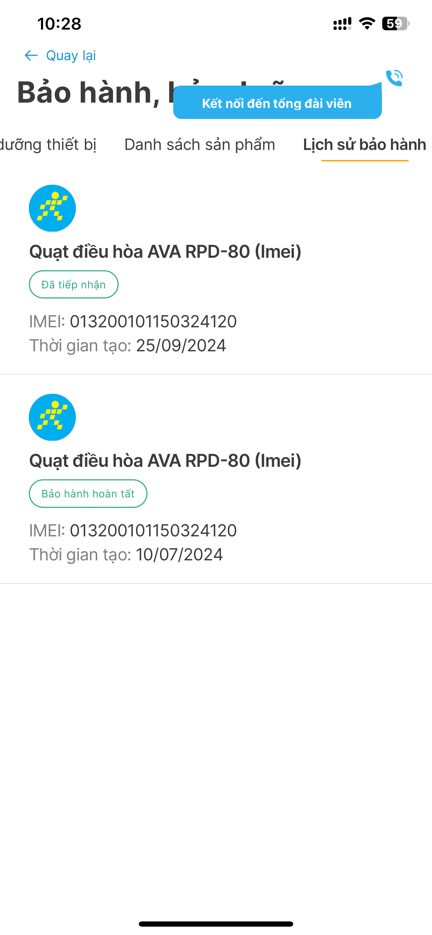Viewport: 432px width, 935px height.
Task: Open the product title above "Đã tiếp nhận"
Action: pos(165,251)
